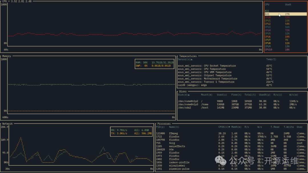This screenshot has width=308, height=173.
Task: Click the Temp(t) column header
Action: [x=271, y=59]
